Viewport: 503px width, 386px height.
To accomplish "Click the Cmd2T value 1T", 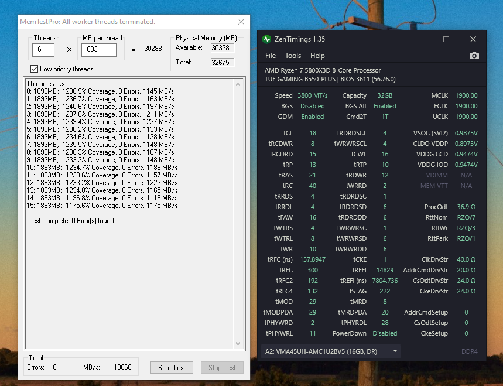I will (385, 117).
